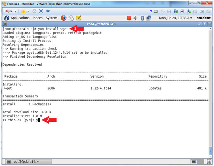Click the Bluetooth tray icon
The image size is (214, 166).
coord(142,18)
